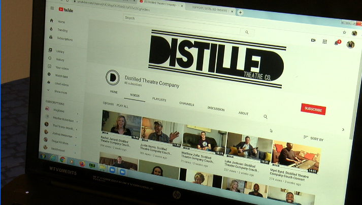Screen dimensions: 362x205
Task: Launch Internet Explorer from the taskbar
Action: (x=53, y=158)
